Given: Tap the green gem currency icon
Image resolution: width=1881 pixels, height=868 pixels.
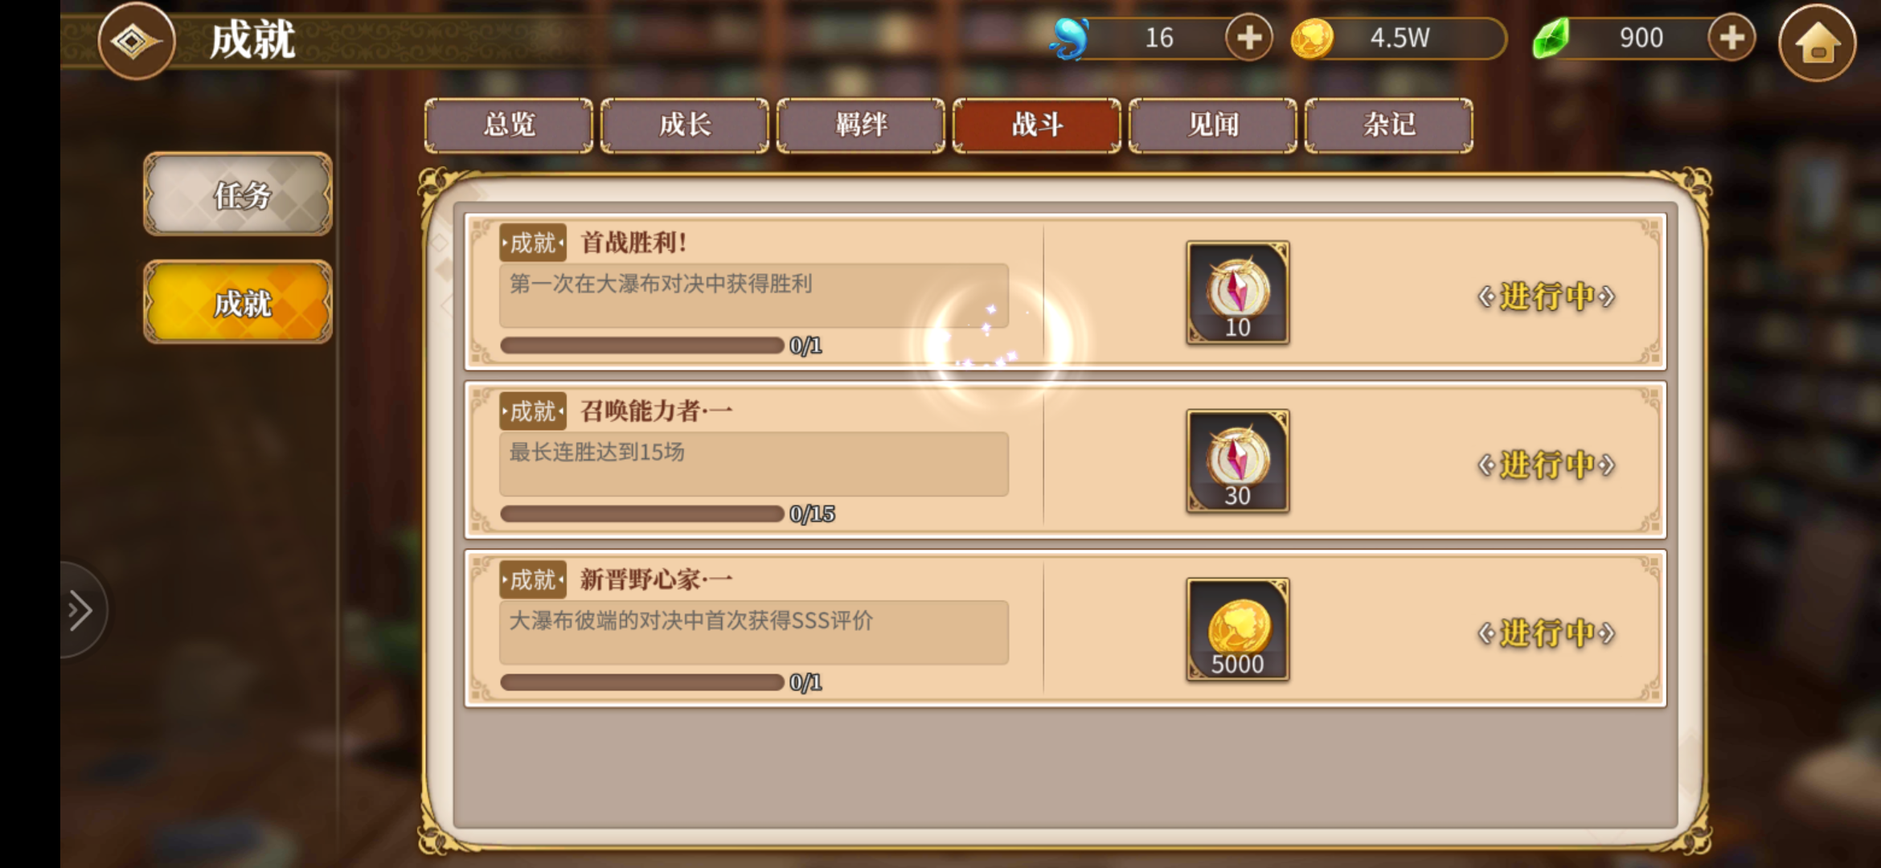Looking at the screenshot, I should point(1552,39).
